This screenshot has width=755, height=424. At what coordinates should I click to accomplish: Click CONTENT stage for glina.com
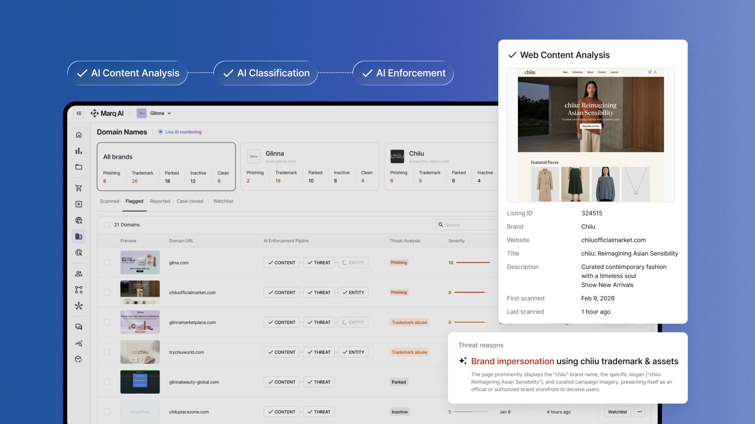pos(282,263)
